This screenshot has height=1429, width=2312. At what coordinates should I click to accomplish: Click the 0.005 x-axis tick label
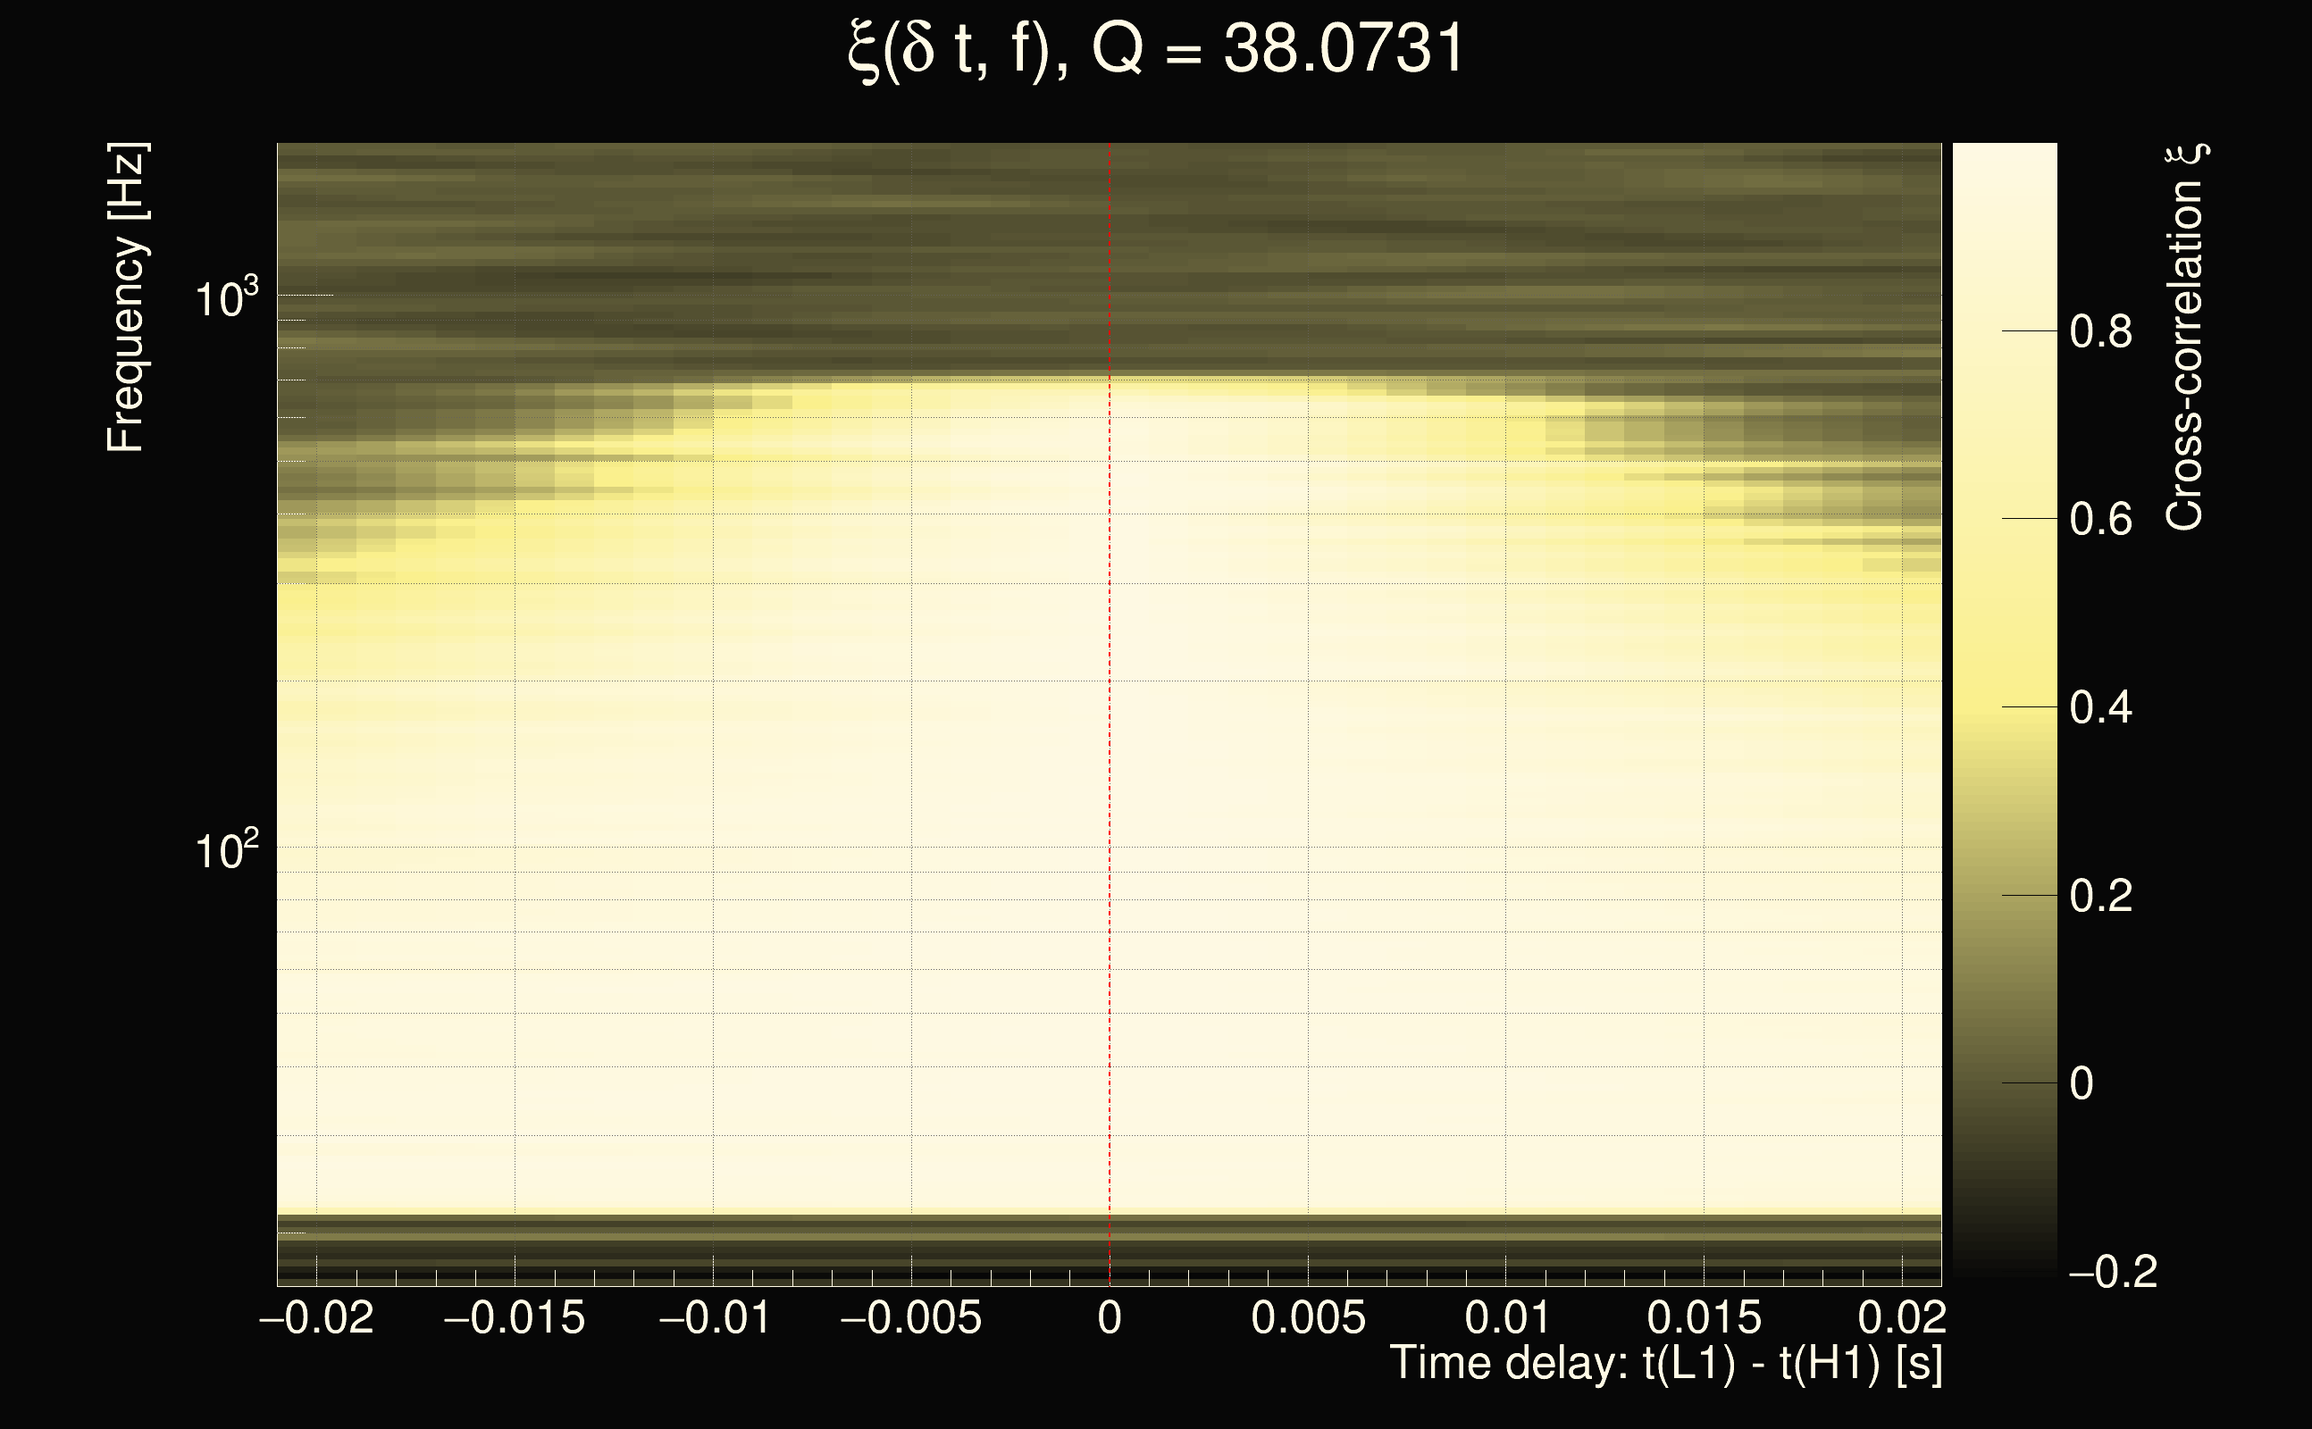coord(1308,1317)
